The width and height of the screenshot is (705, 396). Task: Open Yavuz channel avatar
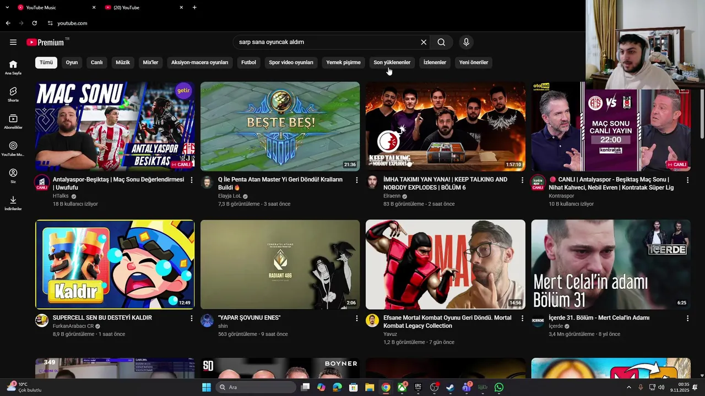[372, 321]
